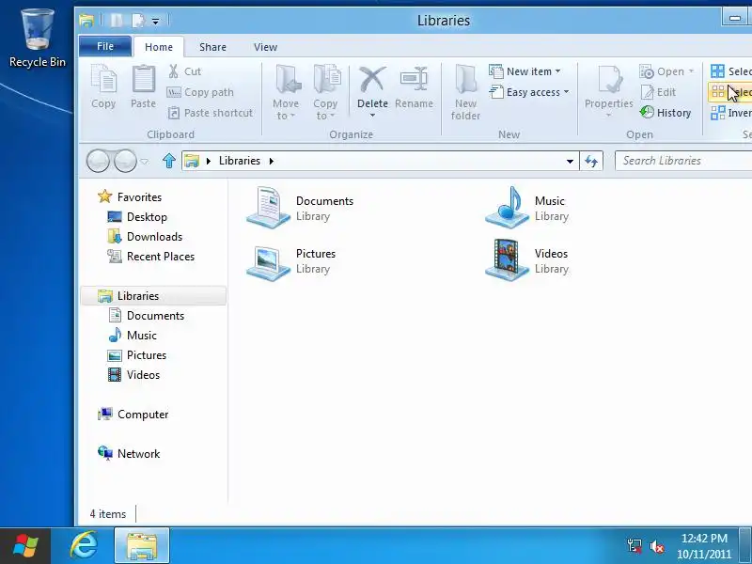Image resolution: width=752 pixels, height=564 pixels.
Task: Choose Copy path in the ribbon
Action: 200,92
